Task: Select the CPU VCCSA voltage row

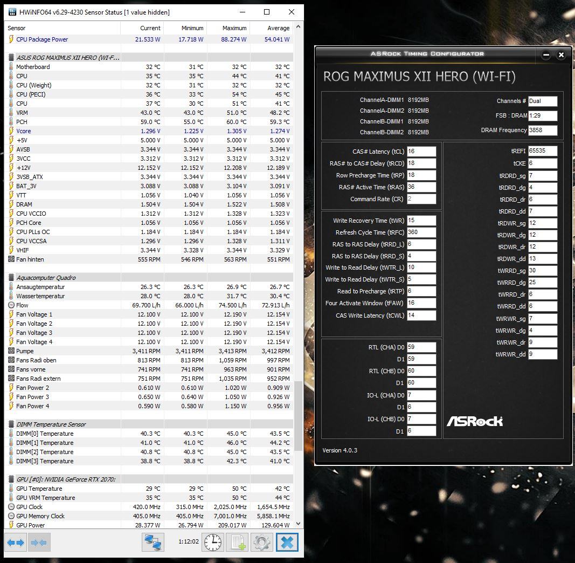Action: [149, 241]
